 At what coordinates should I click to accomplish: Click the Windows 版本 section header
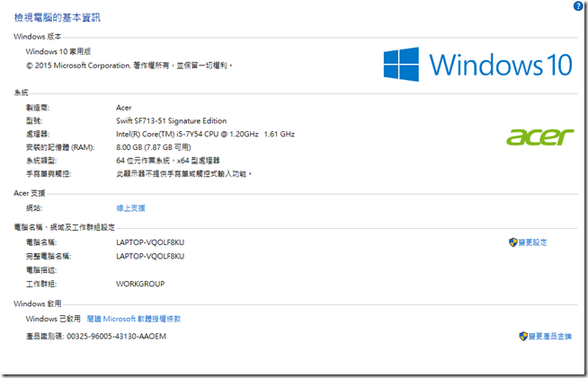(38, 36)
